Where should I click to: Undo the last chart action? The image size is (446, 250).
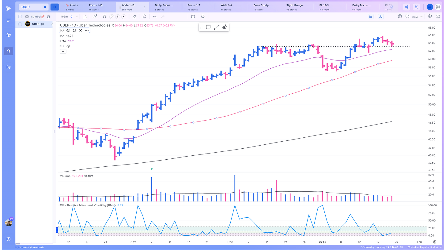coord(155,16)
